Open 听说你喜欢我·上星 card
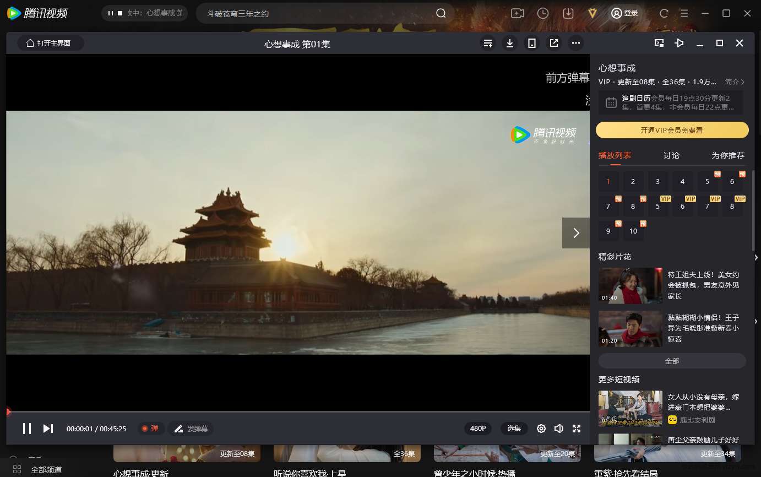 coord(347,462)
